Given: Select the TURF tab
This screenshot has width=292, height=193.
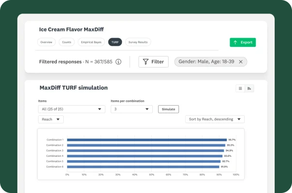Looking at the screenshot, I should click(115, 42).
